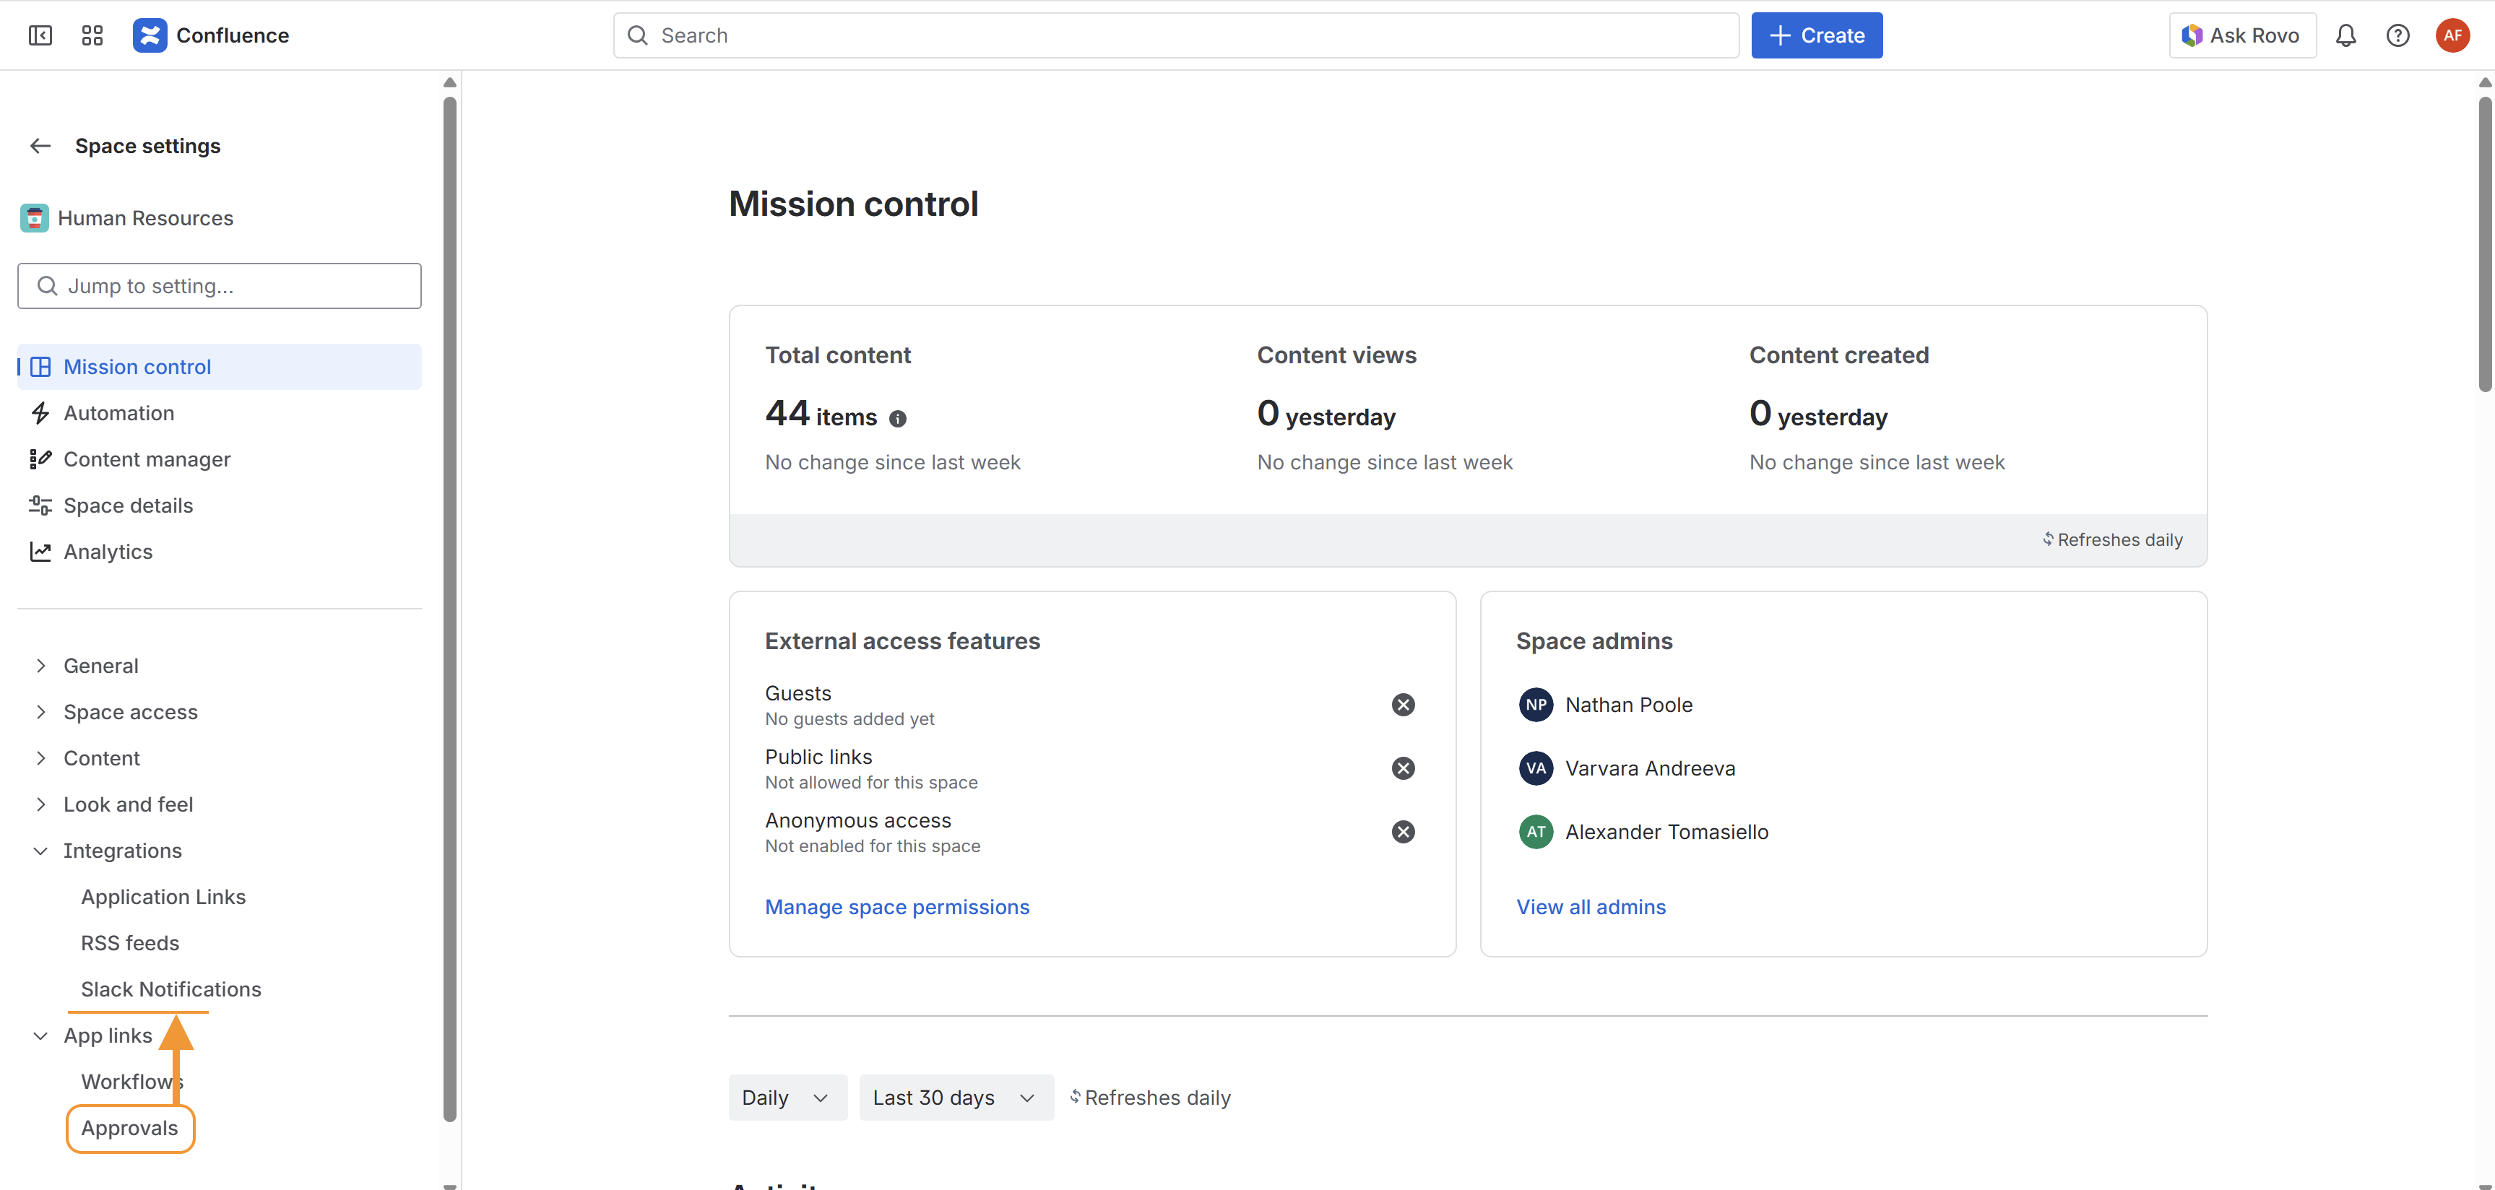
Task: Collapse the sidebar with the panel icon
Action: pos(40,36)
